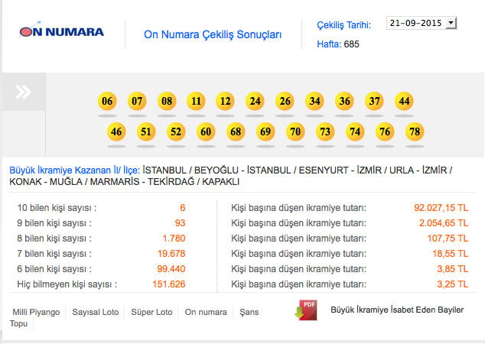The height and width of the screenshot is (344, 485).
Task: Click the 9 bilen kişi sayısı row
Action: pyautogui.click(x=101, y=223)
